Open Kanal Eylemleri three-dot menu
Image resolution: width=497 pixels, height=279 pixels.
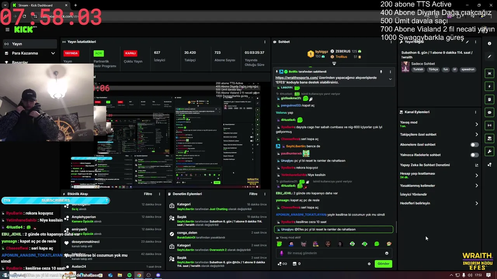[x=475, y=112]
